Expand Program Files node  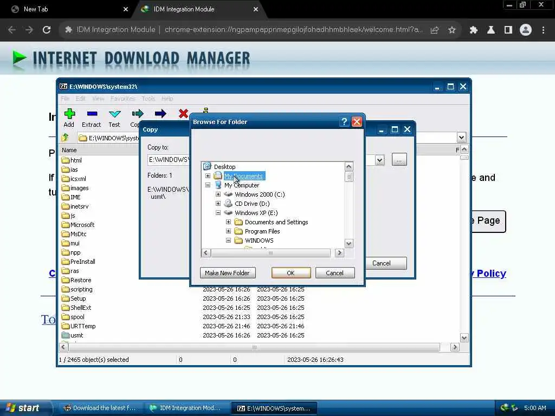tap(228, 231)
